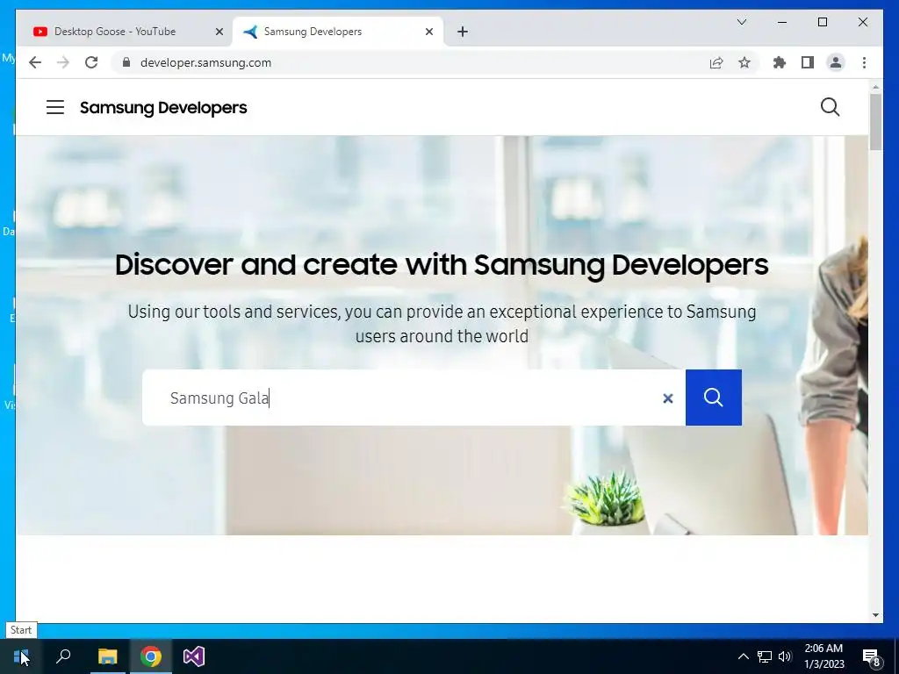The width and height of the screenshot is (899, 674).
Task: Reload the page with the refresh icon
Action: 91,62
